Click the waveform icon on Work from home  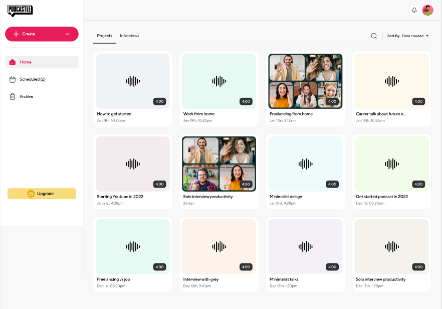[218, 80]
